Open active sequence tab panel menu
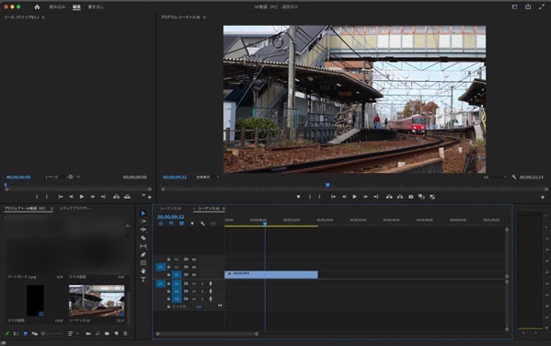This screenshot has height=346, width=551. coord(224,209)
